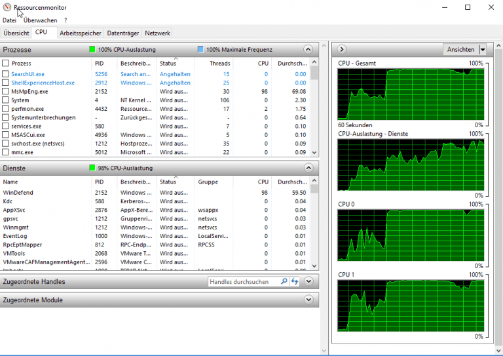Collapse the Dienste section

308,168
